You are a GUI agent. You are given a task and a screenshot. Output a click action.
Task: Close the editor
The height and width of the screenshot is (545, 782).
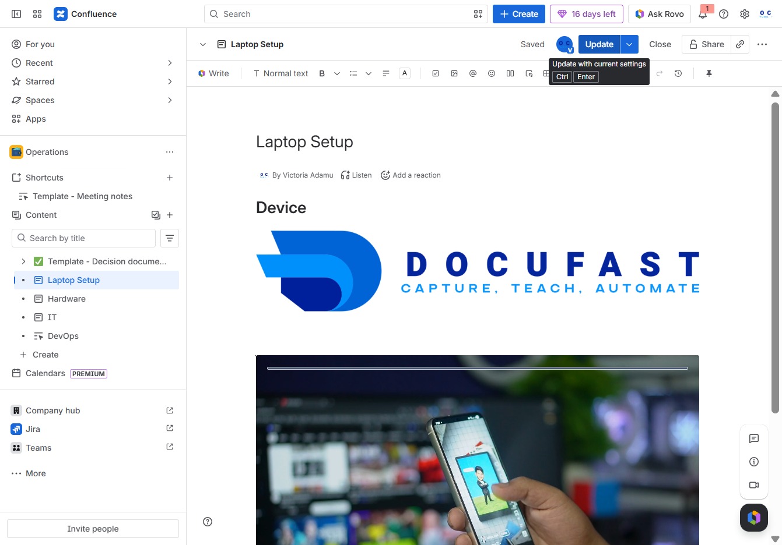click(x=660, y=44)
